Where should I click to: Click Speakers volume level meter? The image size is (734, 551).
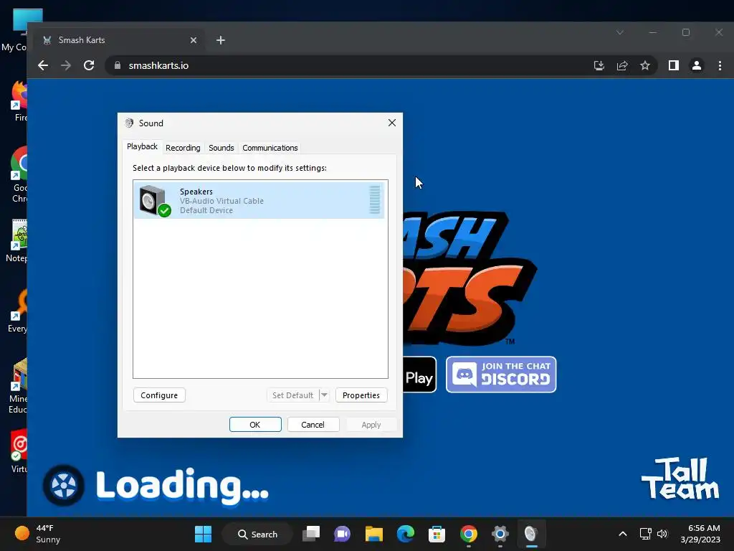coord(374,199)
